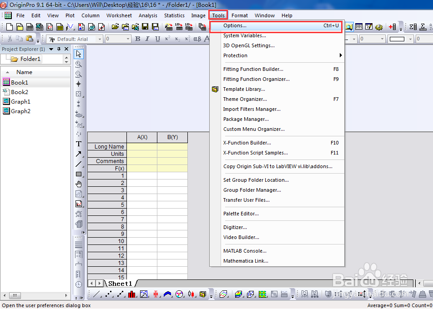The width and height of the screenshot is (433, 309).
Task: Click the New Layout toolbar icon
Action: pyautogui.click(x=81, y=27)
